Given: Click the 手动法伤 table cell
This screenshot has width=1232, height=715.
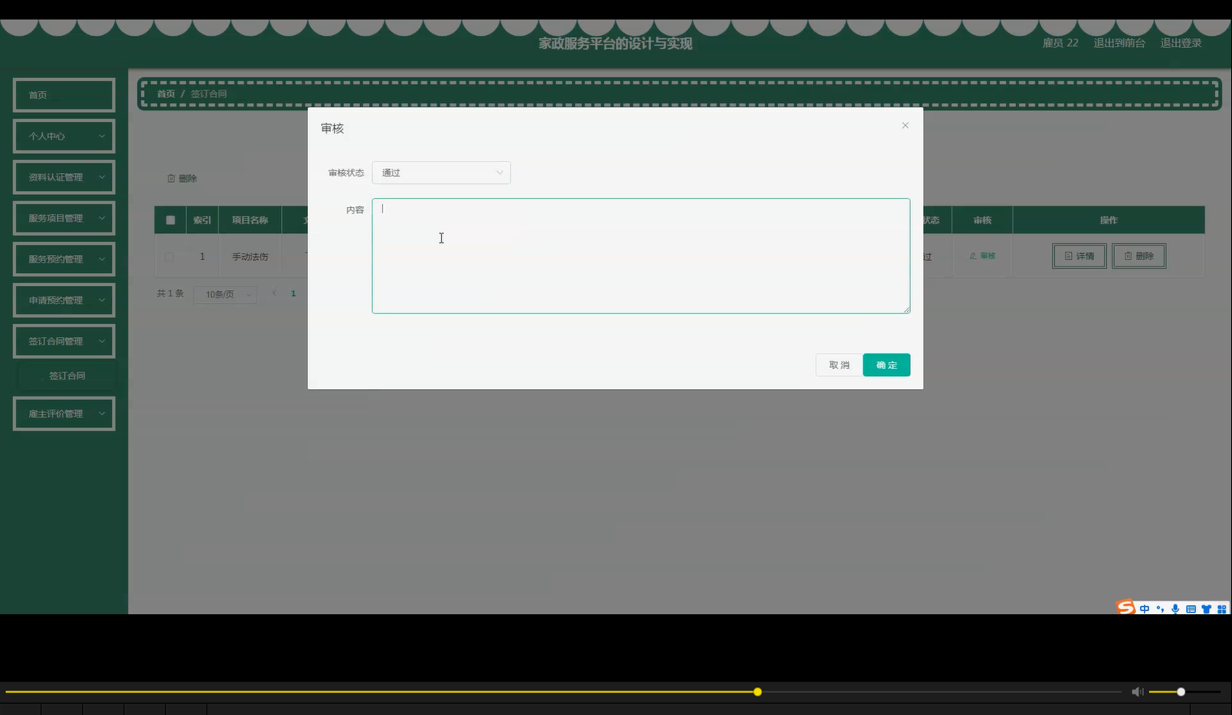Looking at the screenshot, I should coord(249,257).
